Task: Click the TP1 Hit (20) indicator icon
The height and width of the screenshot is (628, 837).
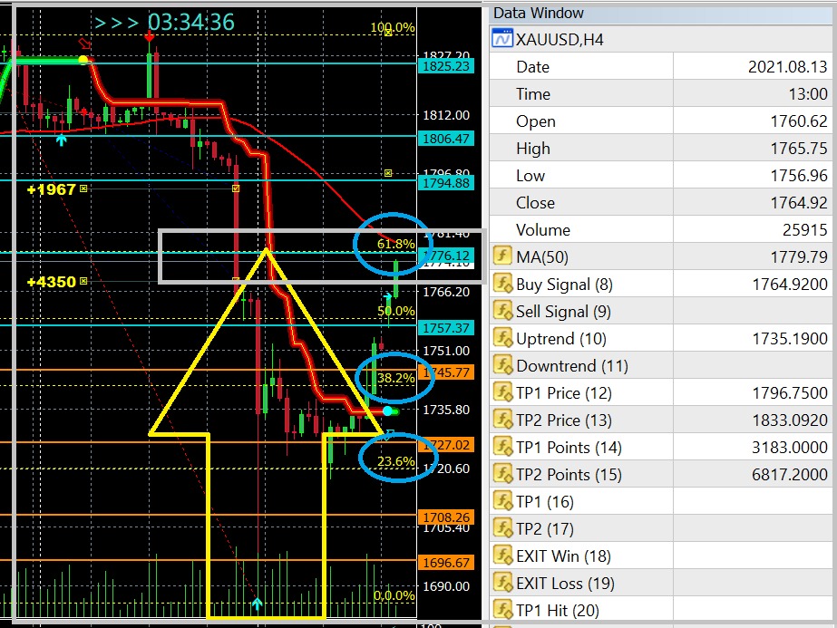Action: pyautogui.click(x=502, y=611)
